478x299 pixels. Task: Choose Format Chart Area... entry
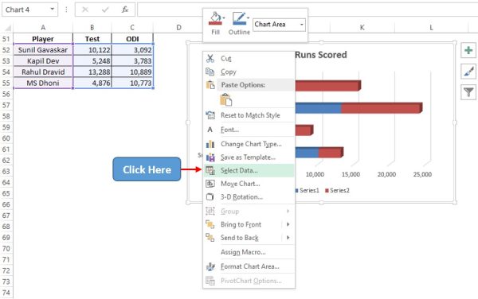(249, 266)
